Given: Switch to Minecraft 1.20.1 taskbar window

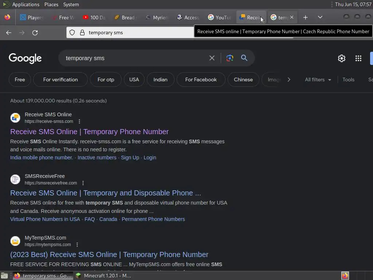Looking at the screenshot, I should point(103,276).
